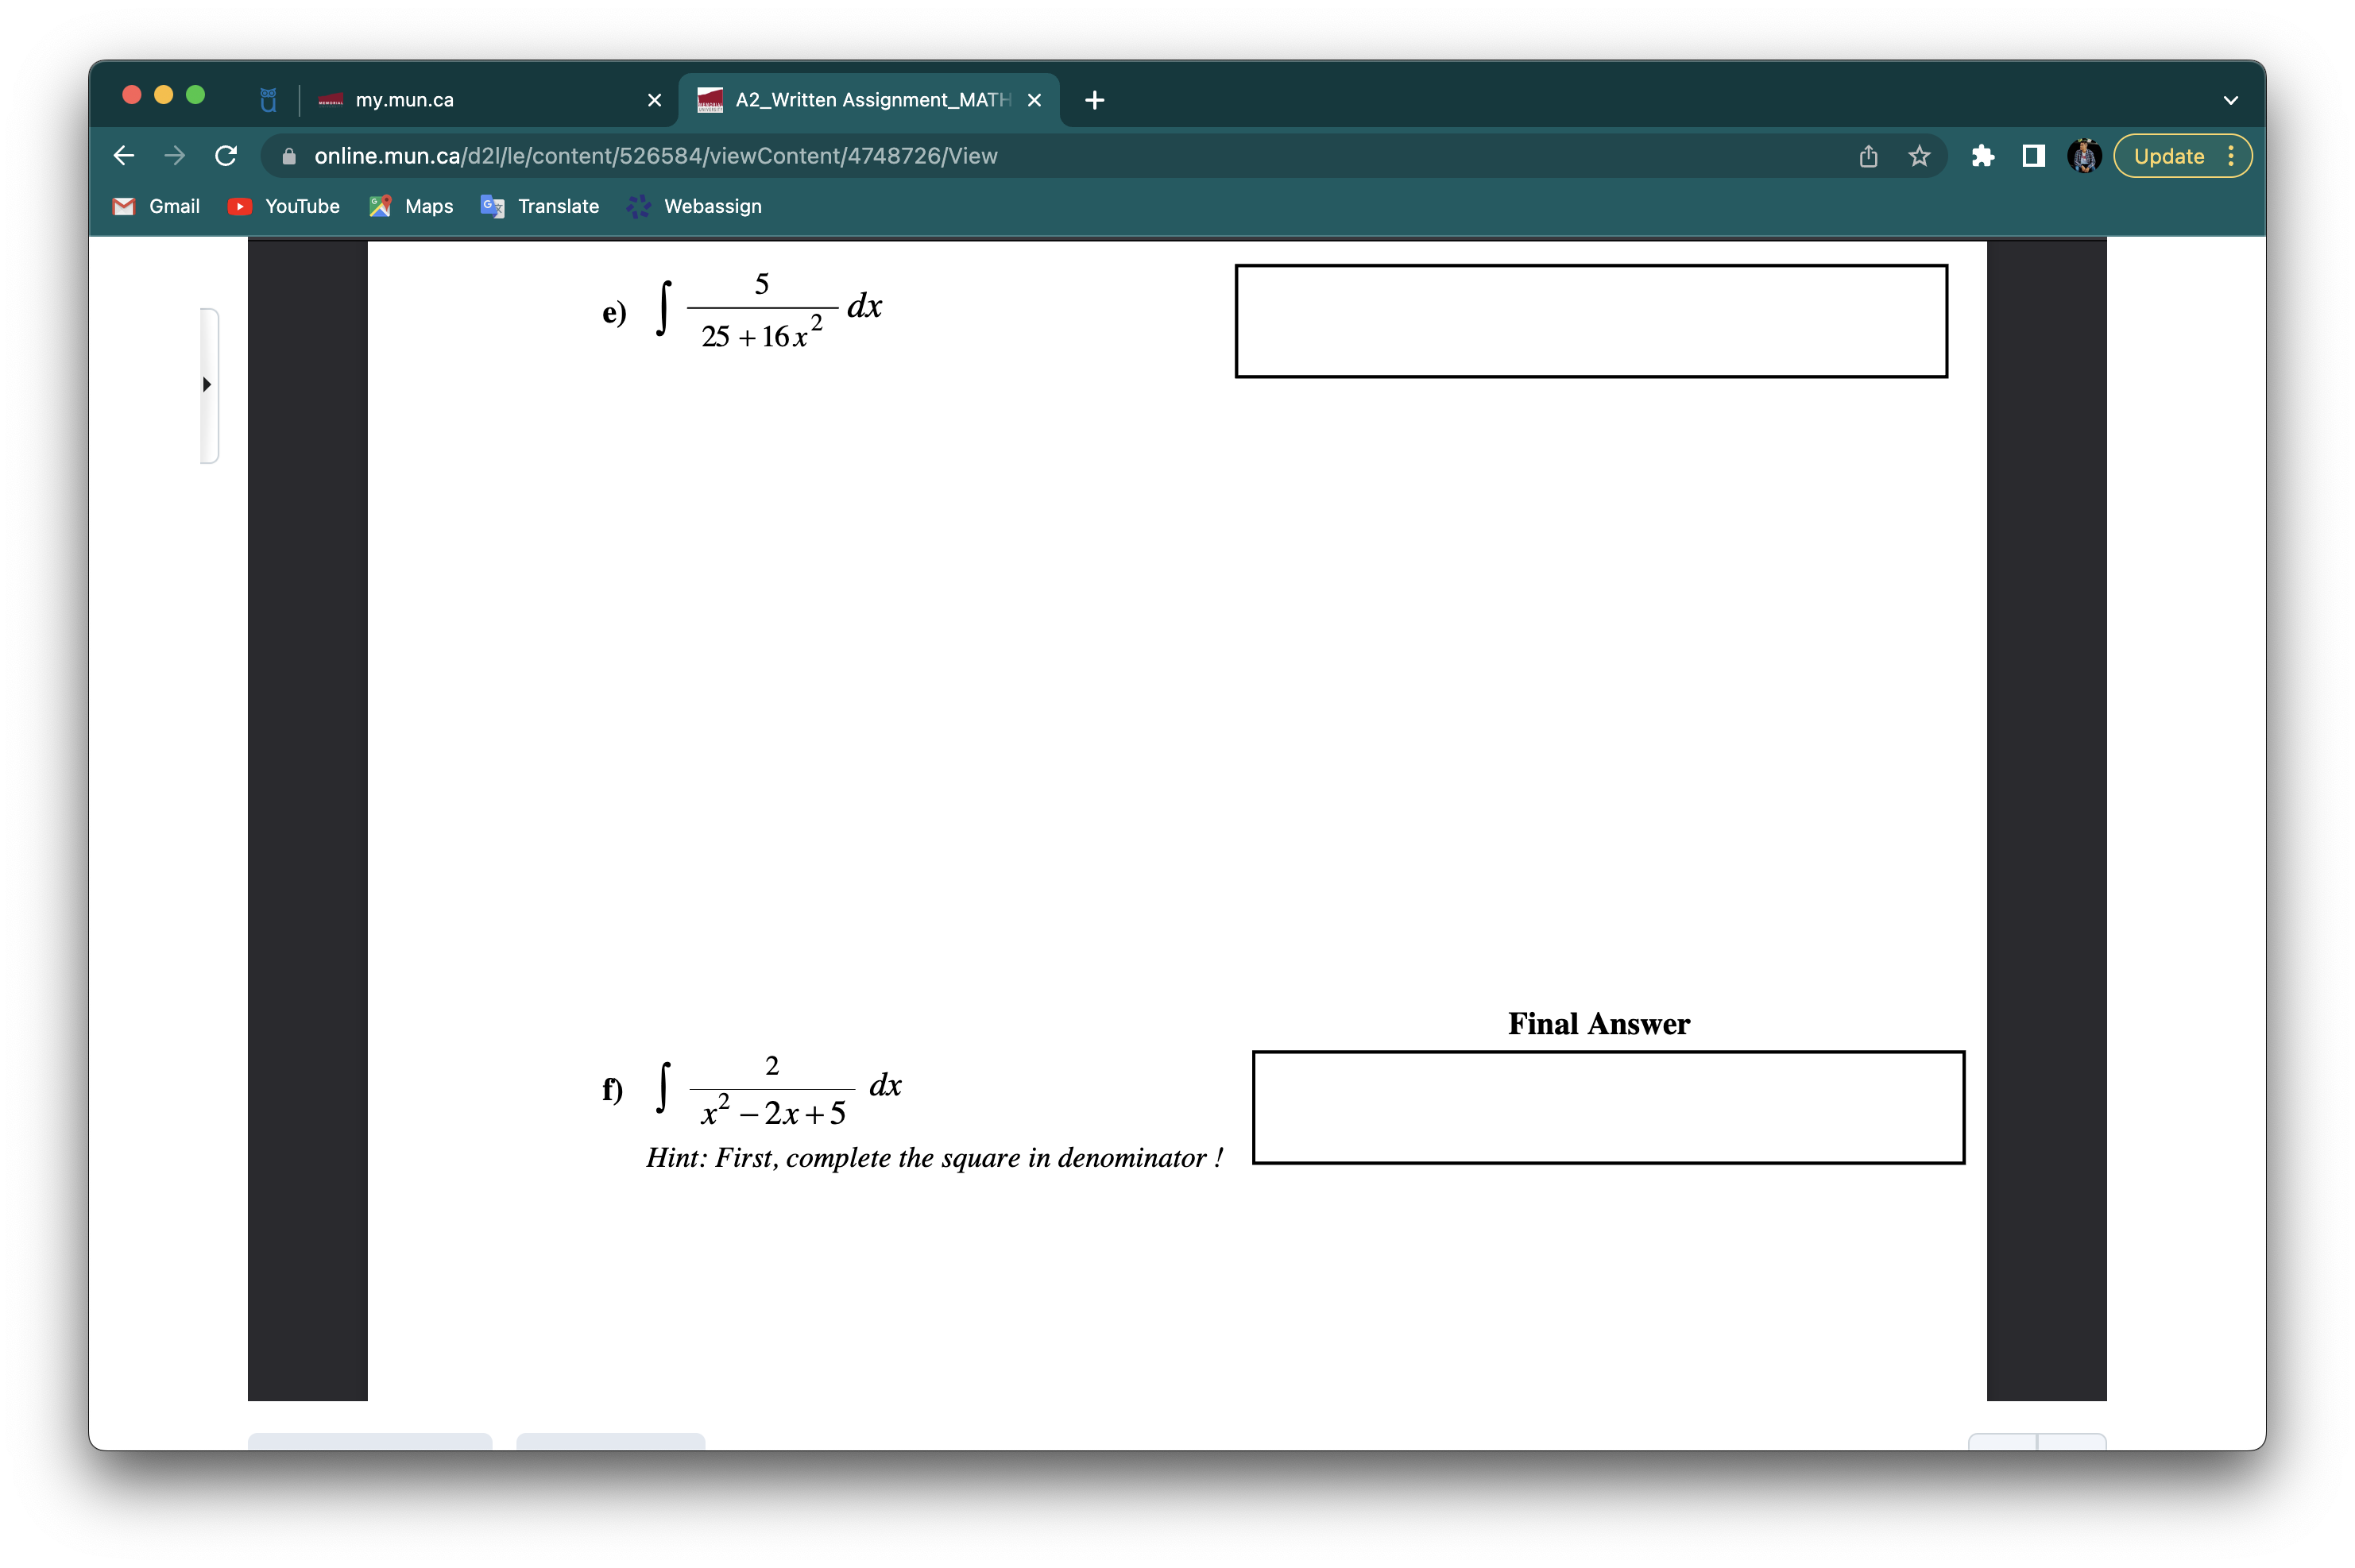Open YouTube from the bookmarks bar

click(283, 206)
